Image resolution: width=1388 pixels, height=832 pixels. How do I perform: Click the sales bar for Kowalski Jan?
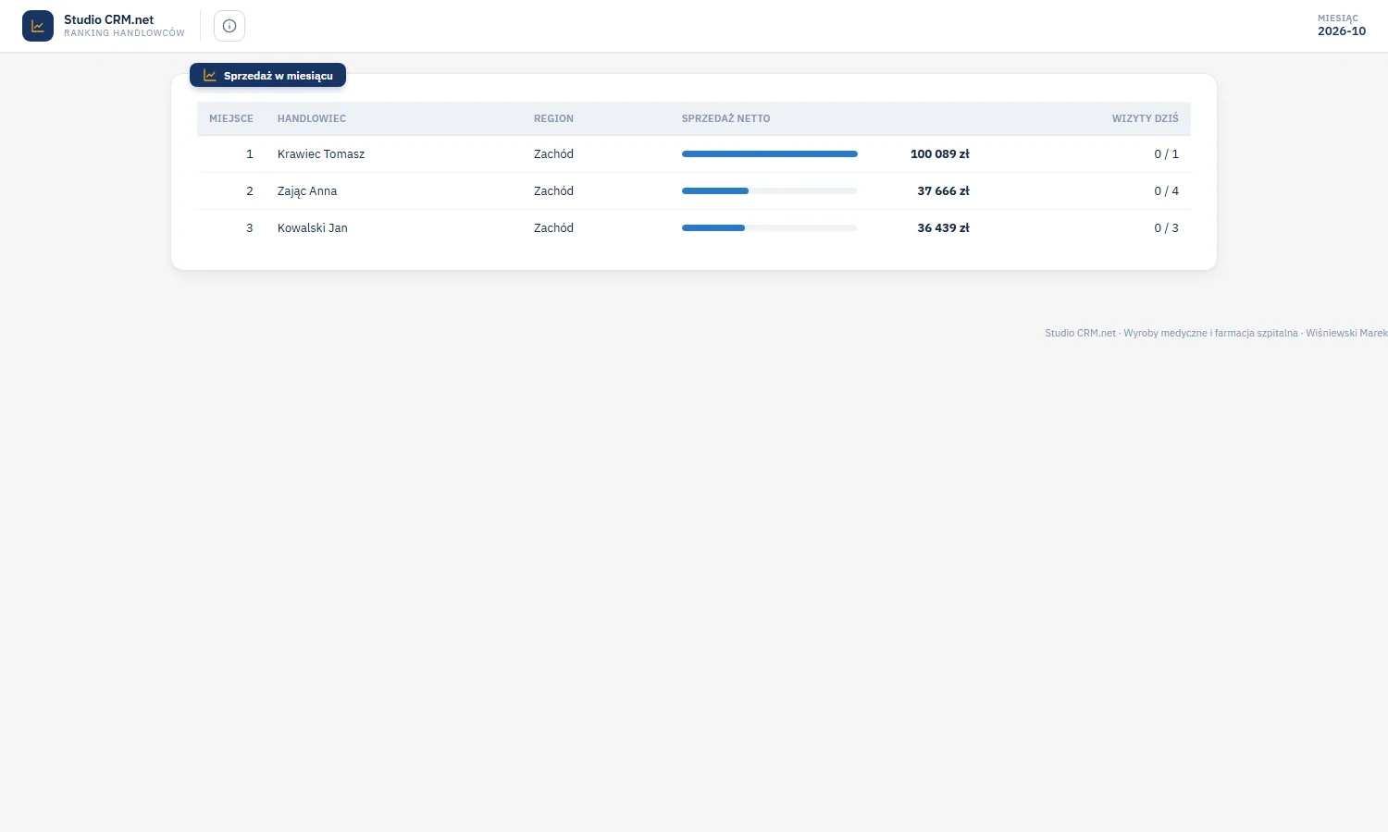point(770,228)
